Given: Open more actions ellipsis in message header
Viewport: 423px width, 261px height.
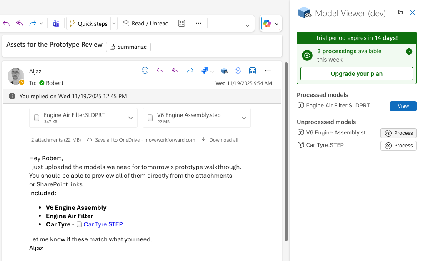Looking at the screenshot, I should click(x=268, y=71).
